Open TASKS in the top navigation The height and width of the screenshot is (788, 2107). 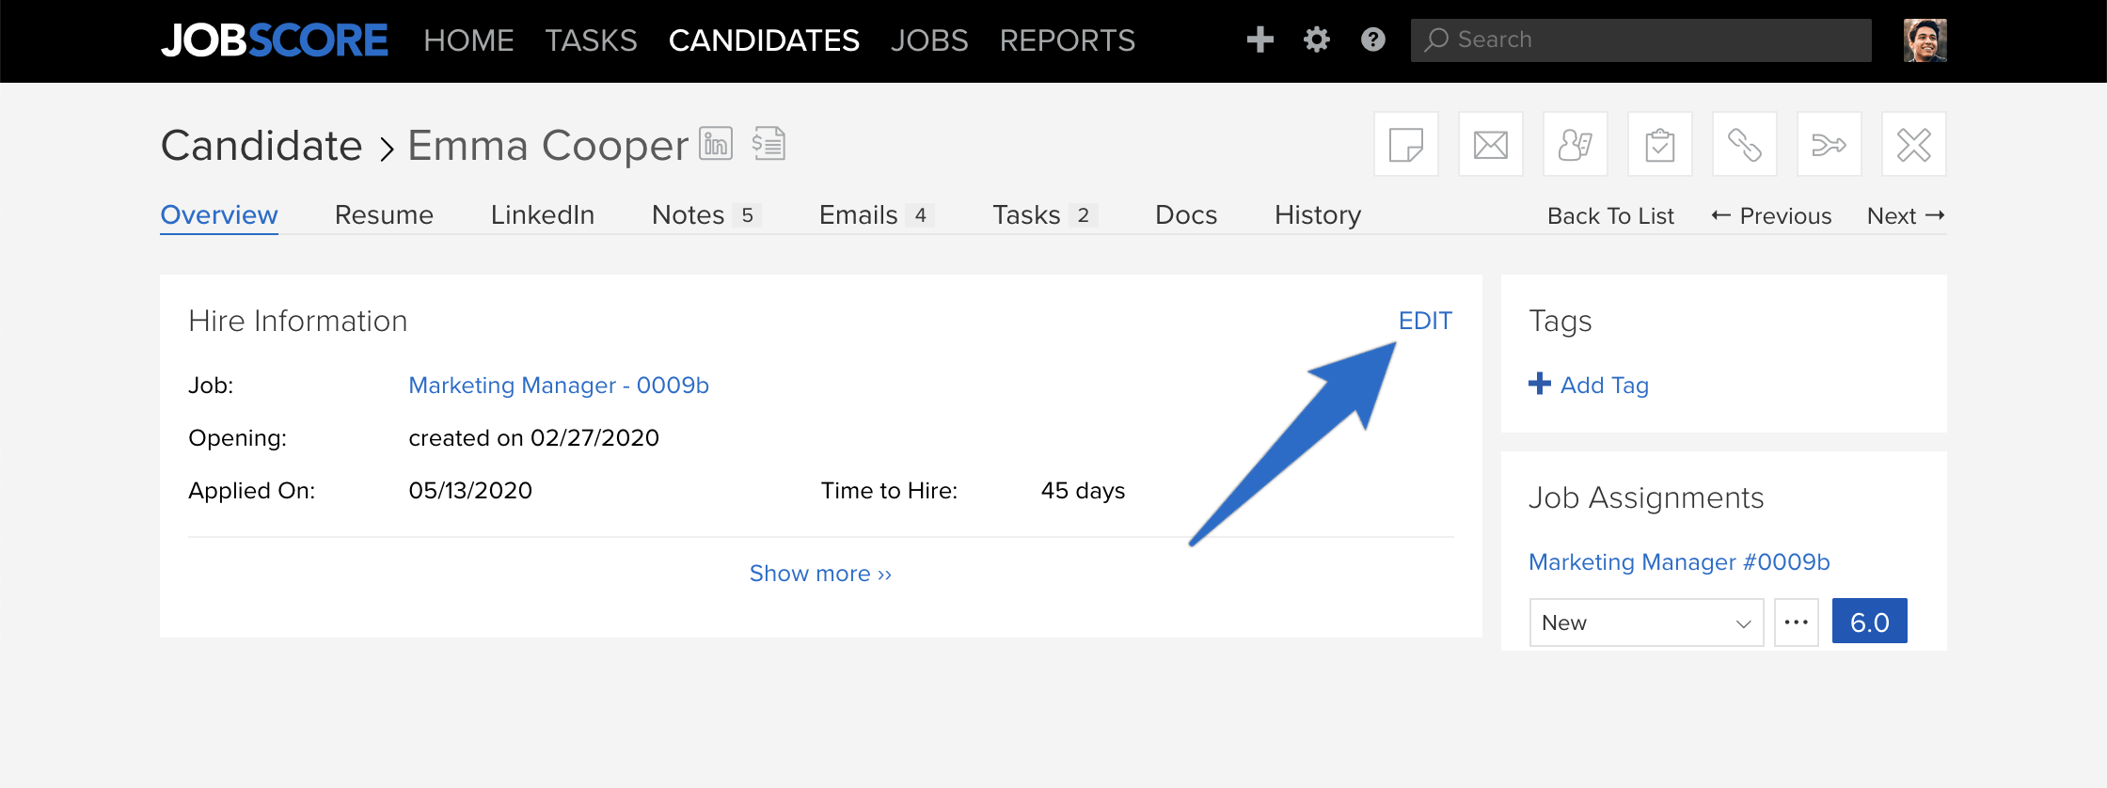coord(591,40)
